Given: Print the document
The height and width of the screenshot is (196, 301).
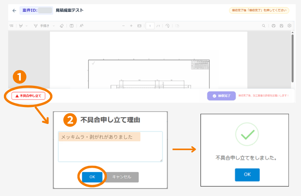Looking at the screenshot, I should click(x=274, y=25).
